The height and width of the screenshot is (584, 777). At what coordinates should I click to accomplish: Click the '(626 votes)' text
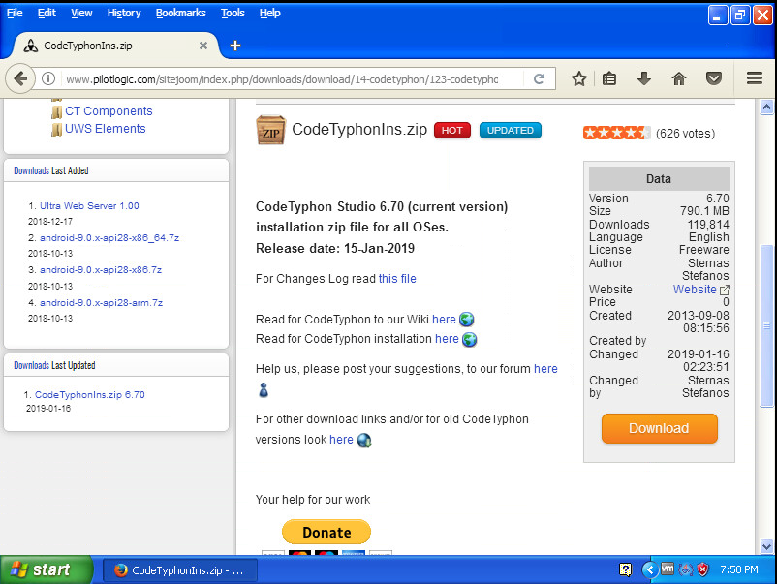(x=685, y=134)
